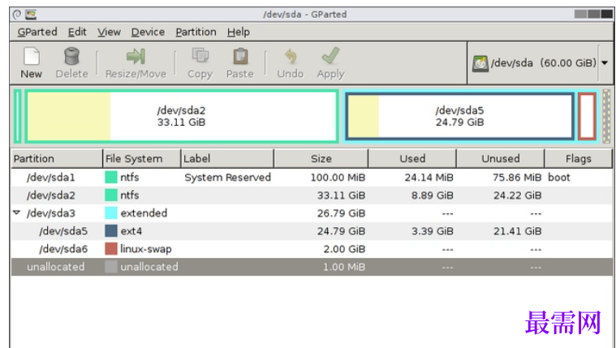This screenshot has width=616, height=348.
Task: Click the Unused column header
Action: point(501,159)
